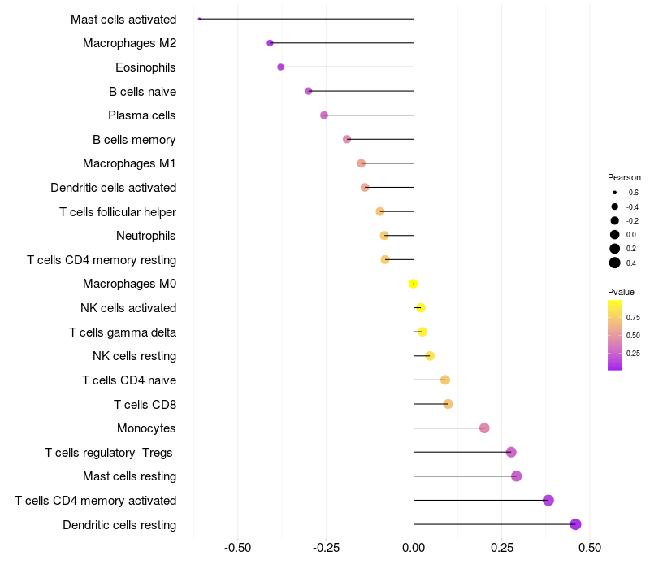The image size is (650, 569).
Task: Select the Macrophages M2 lollipop dot
Action: [x=270, y=43]
